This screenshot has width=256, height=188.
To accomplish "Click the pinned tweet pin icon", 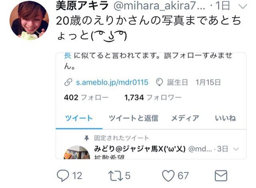I will point(86,138).
